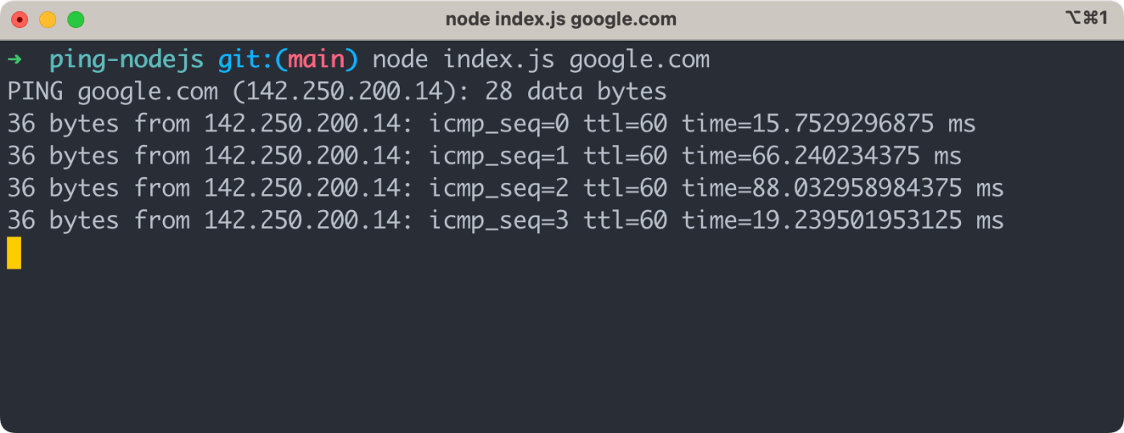The height and width of the screenshot is (433, 1124).
Task: Click the window title 'node index.js google.com'
Action: (x=561, y=19)
